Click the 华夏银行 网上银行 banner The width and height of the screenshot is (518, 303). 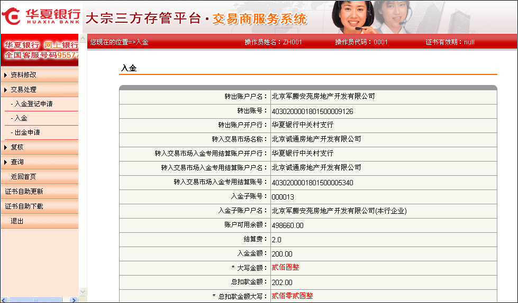[x=40, y=50]
